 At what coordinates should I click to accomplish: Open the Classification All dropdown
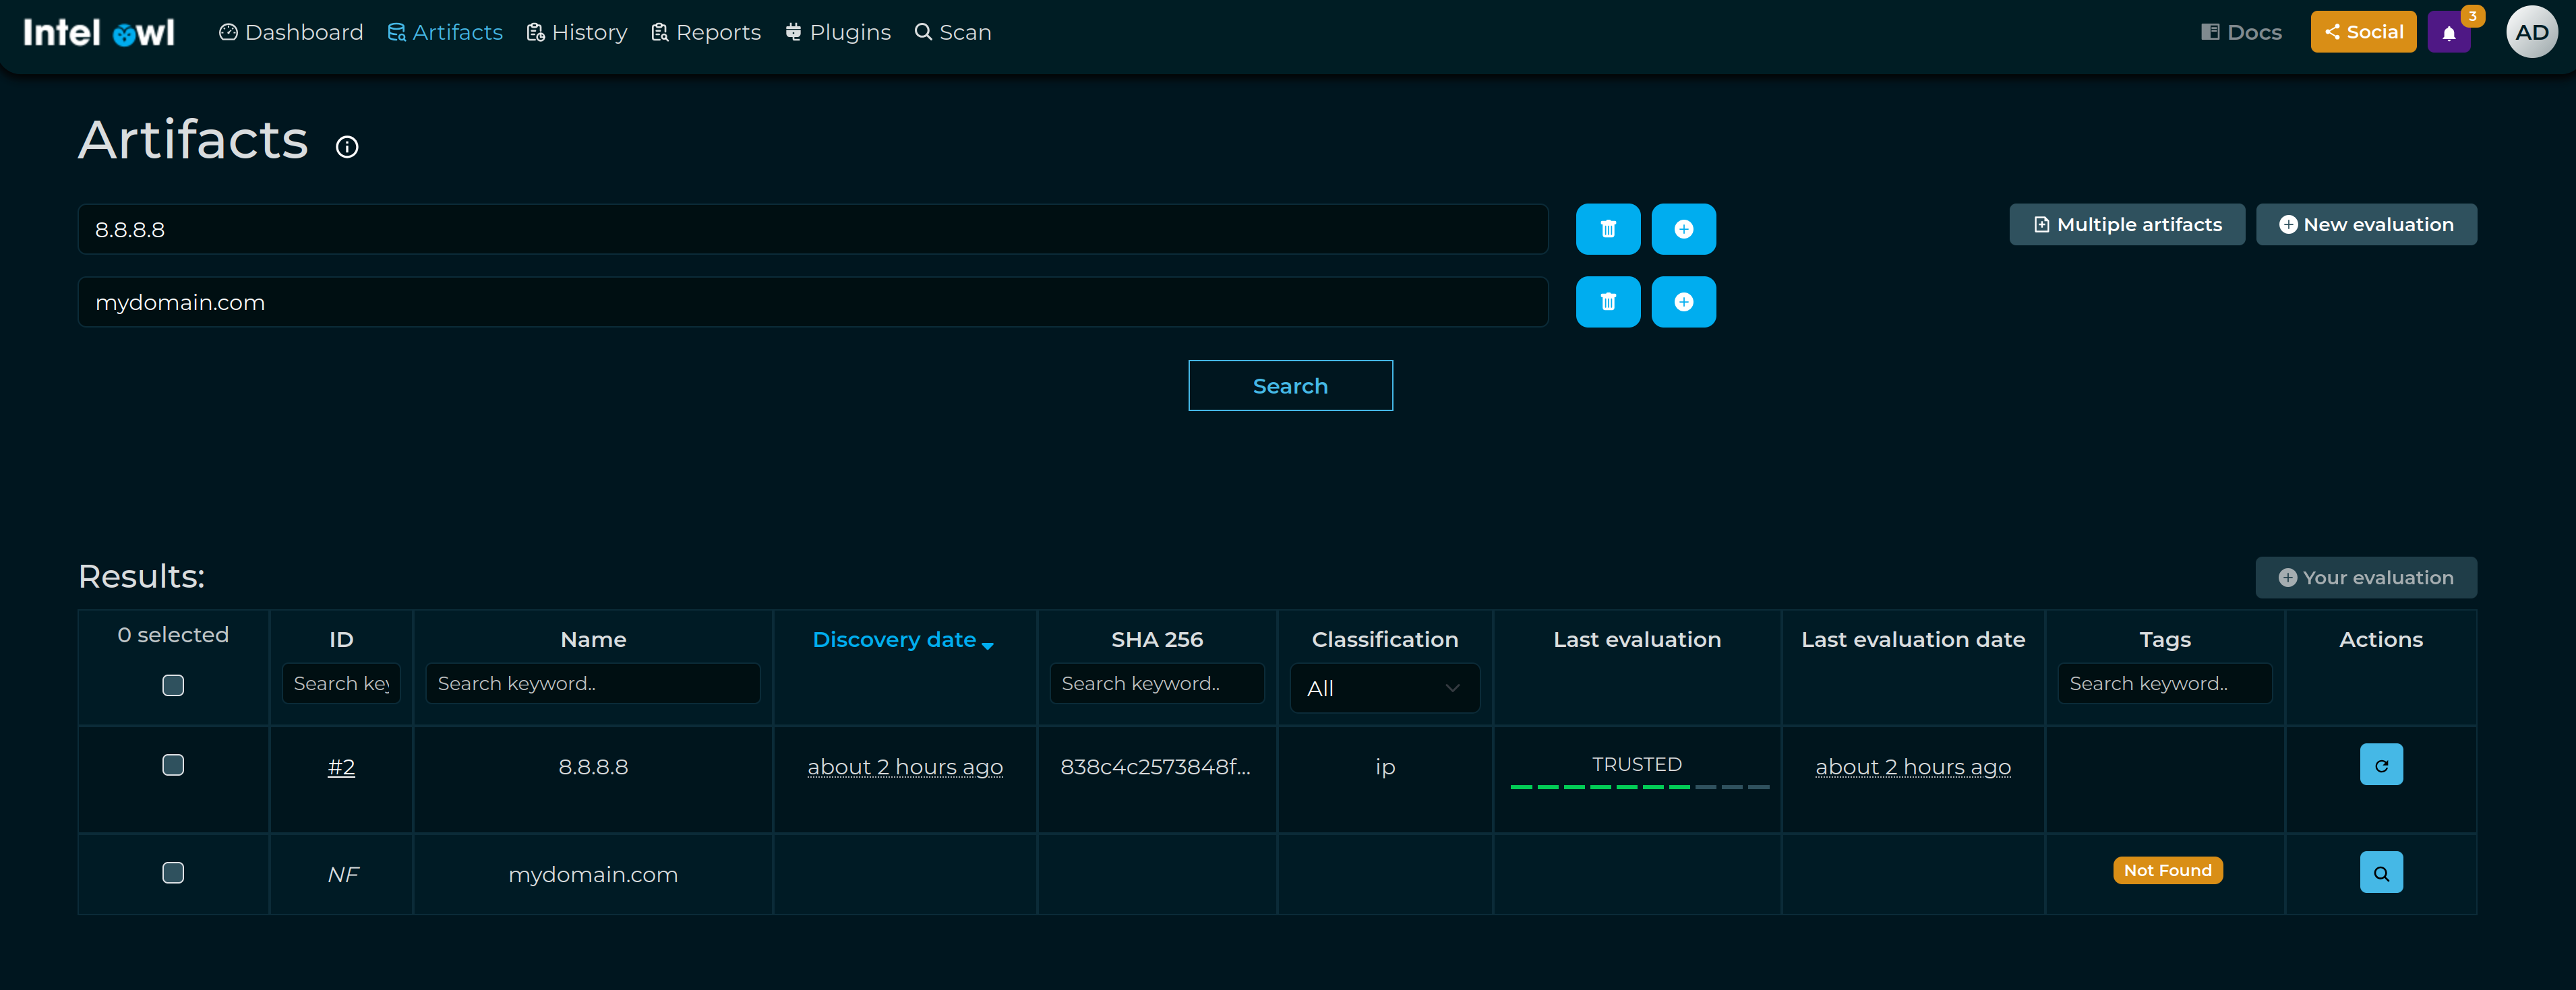coord(1384,688)
